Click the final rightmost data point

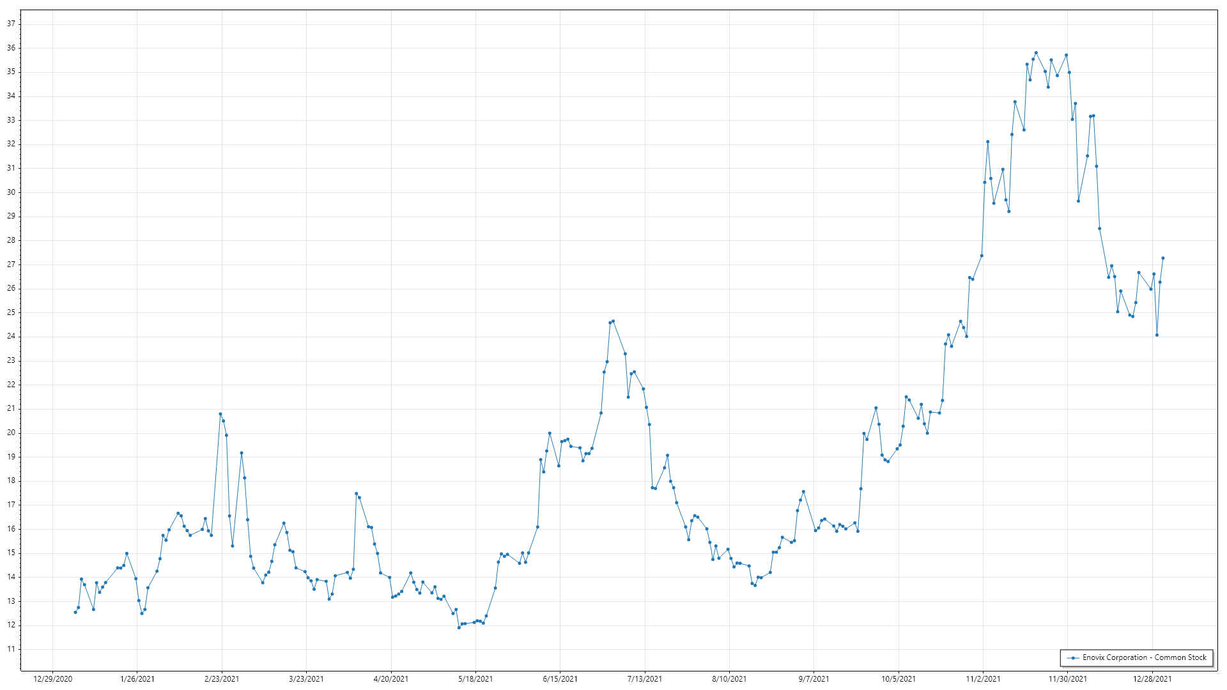1163,258
